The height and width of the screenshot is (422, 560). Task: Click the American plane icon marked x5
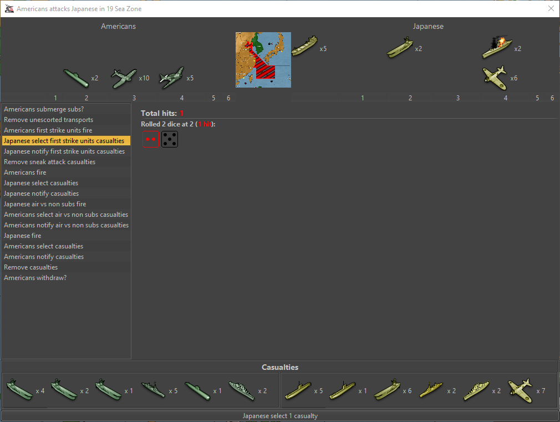tap(171, 78)
